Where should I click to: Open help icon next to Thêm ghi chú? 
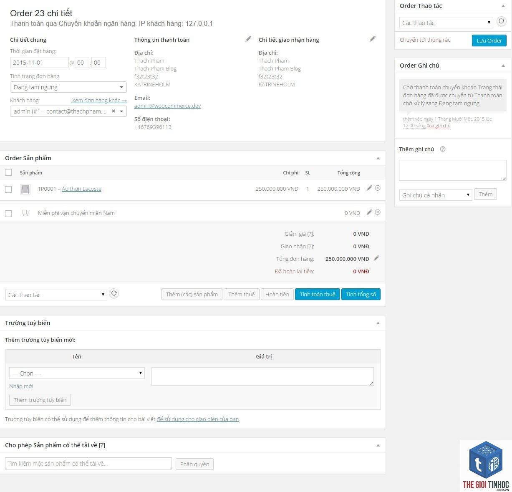point(443,149)
